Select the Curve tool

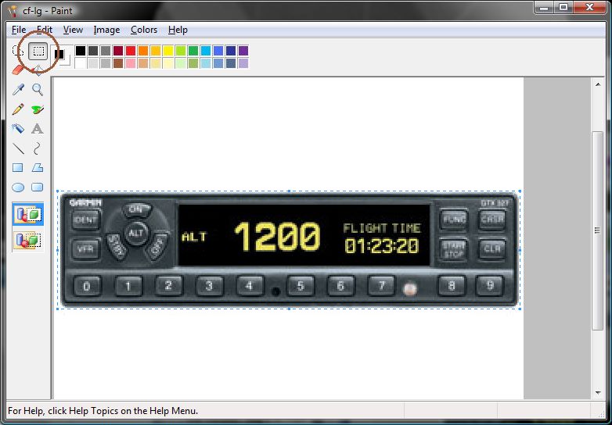38,148
